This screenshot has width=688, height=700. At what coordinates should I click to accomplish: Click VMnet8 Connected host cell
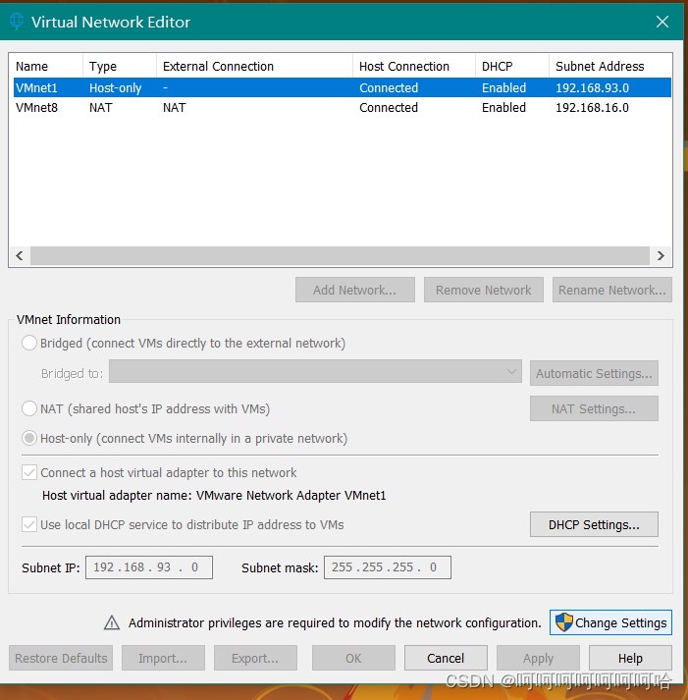tap(389, 108)
